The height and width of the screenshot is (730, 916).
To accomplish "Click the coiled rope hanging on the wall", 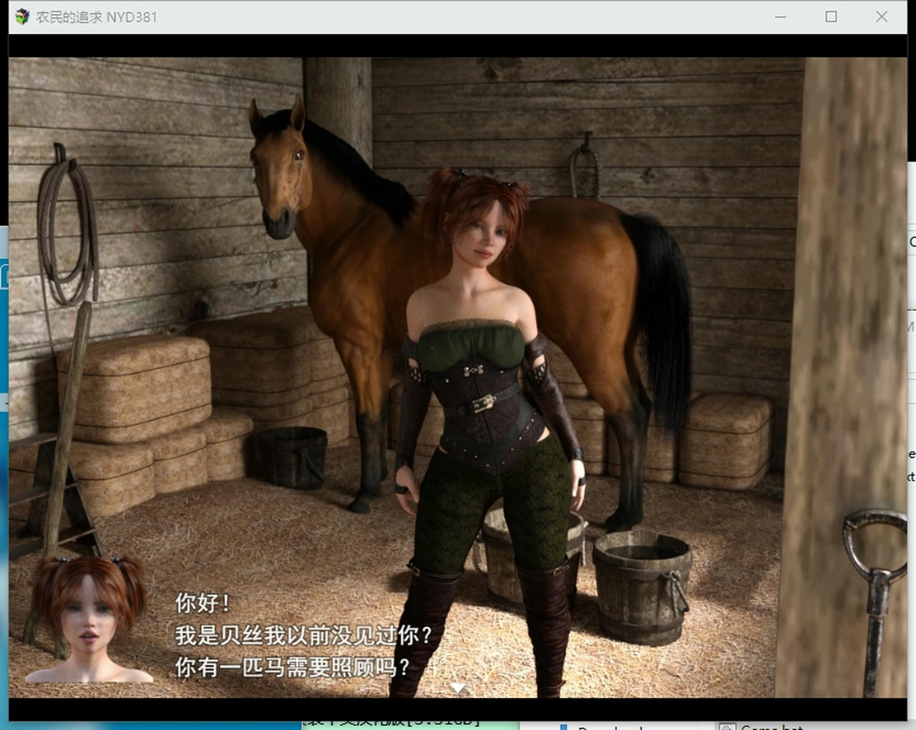I will coord(64,229).
